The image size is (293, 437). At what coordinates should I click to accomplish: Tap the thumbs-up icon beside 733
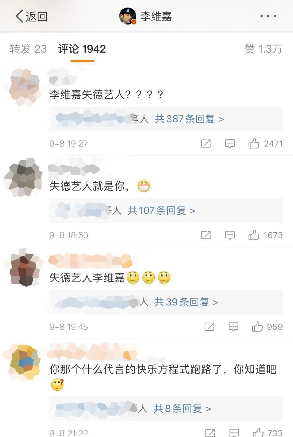(x=258, y=432)
